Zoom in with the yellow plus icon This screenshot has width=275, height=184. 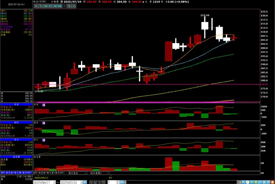256,182
